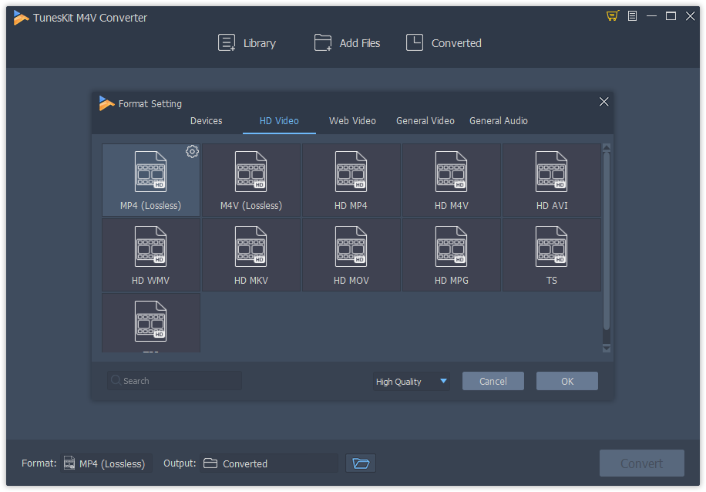Open the General Video tab
The height and width of the screenshot is (492, 706).
[x=425, y=121]
